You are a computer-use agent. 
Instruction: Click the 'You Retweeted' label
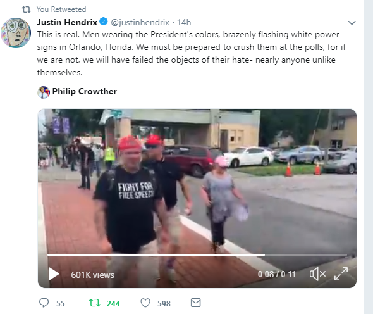pos(61,9)
